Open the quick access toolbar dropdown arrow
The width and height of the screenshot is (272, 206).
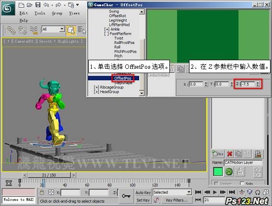click(78, 5)
